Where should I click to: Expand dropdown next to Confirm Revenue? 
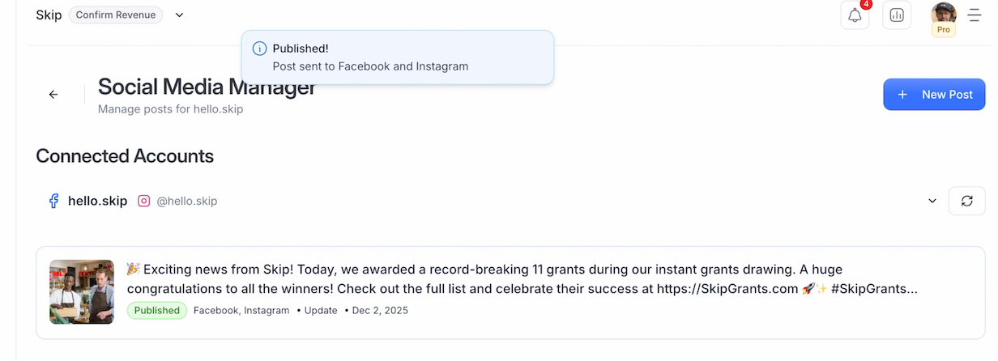click(x=179, y=15)
